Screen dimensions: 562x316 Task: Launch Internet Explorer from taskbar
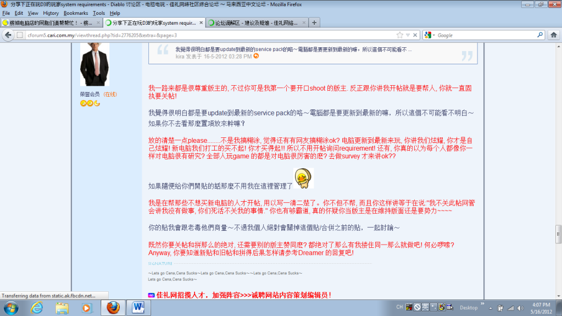pyautogui.click(x=37, y=308)
